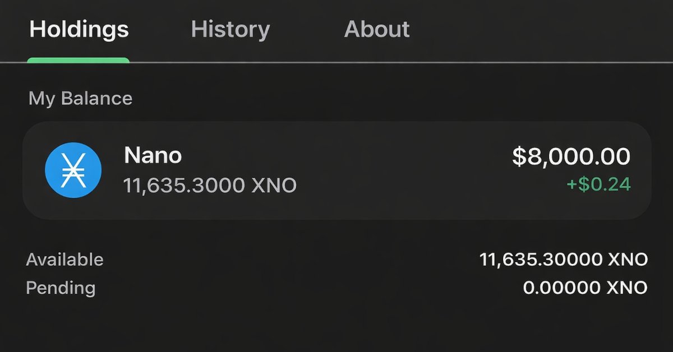Click the My Balance section header
Image resolution: width=673 pixels, height=352 pixels.
click(x=80, y=98)
